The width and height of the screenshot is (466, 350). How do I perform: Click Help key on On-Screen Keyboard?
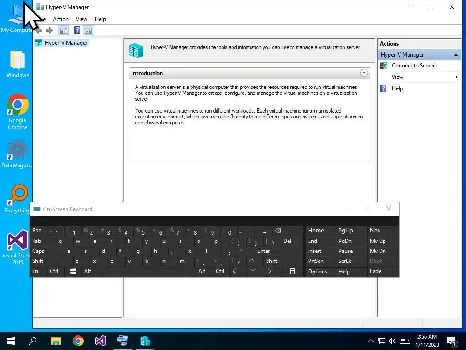point(351,272)
